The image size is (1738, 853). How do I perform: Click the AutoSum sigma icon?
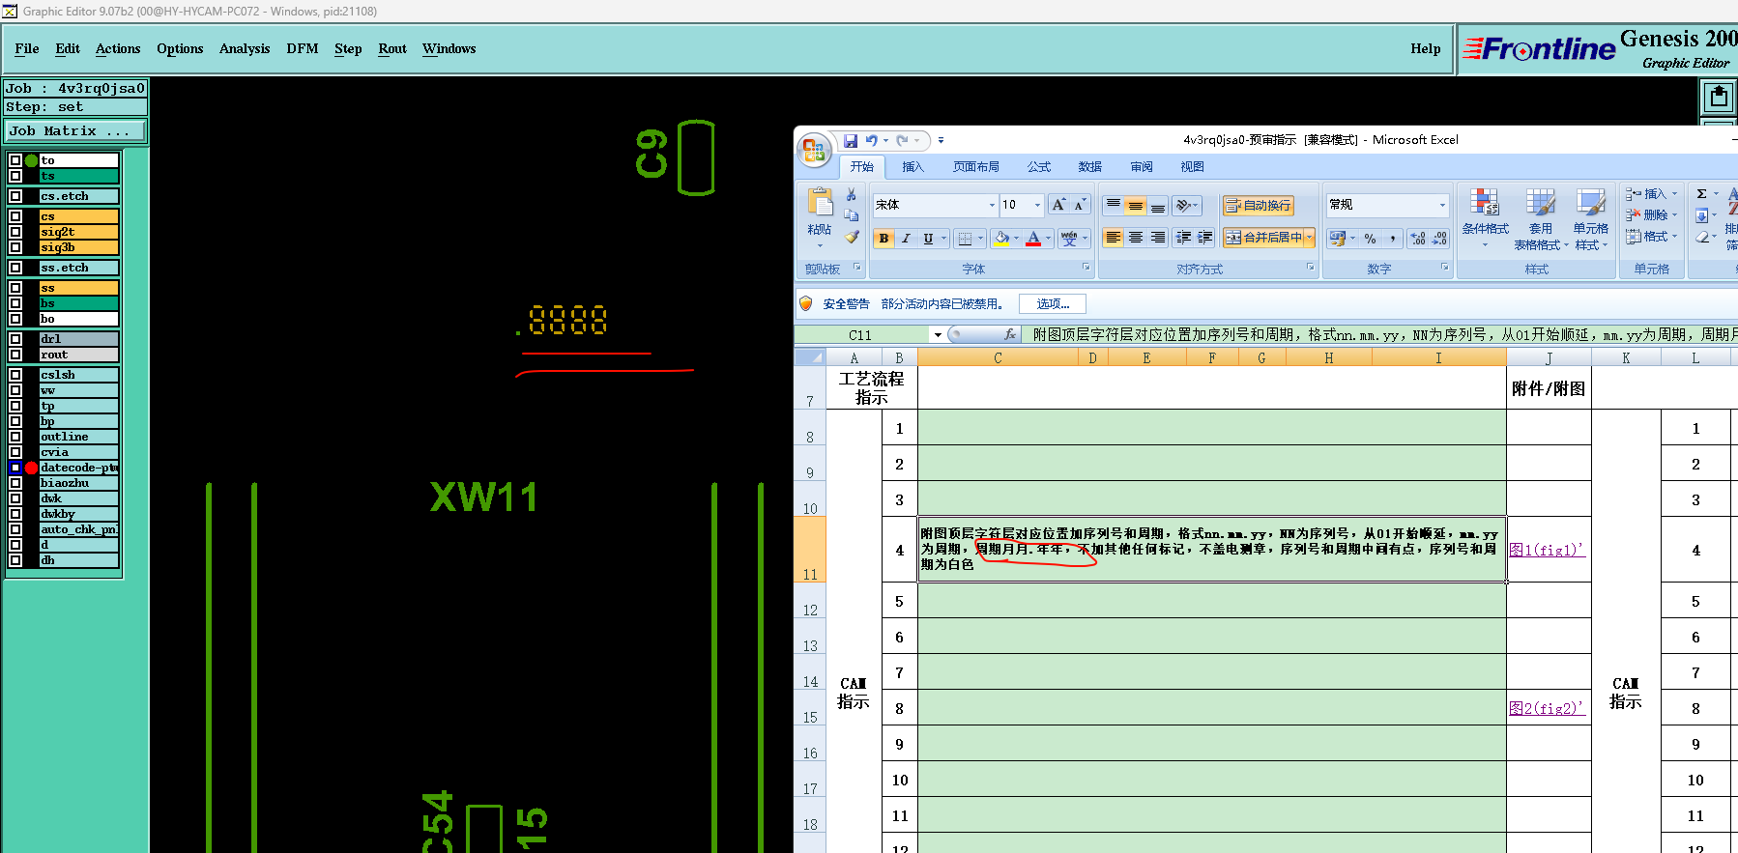1702,194
